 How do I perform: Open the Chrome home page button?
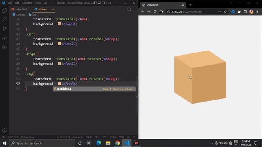(161, 12)
